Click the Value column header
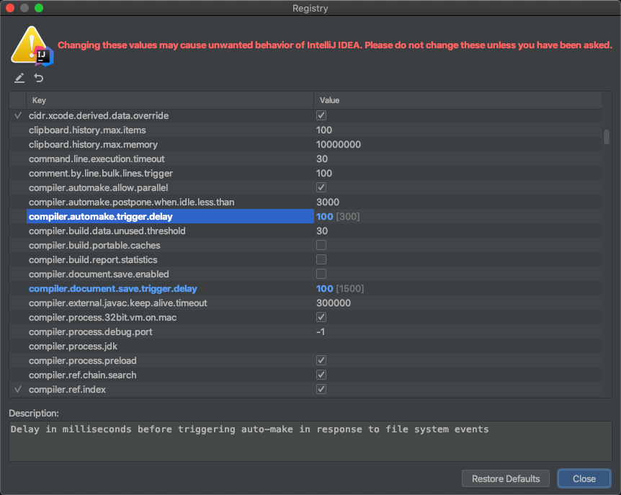The height and width of the screenshot is (495, 621). coord(457,100)
